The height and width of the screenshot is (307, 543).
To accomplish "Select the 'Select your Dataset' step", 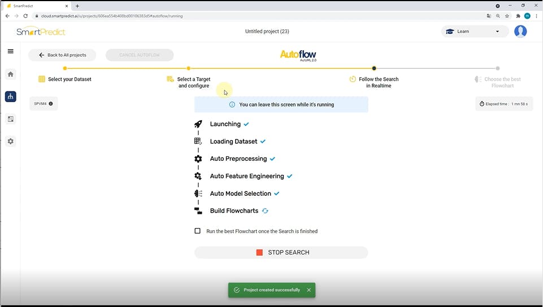I will pos(65,79).
